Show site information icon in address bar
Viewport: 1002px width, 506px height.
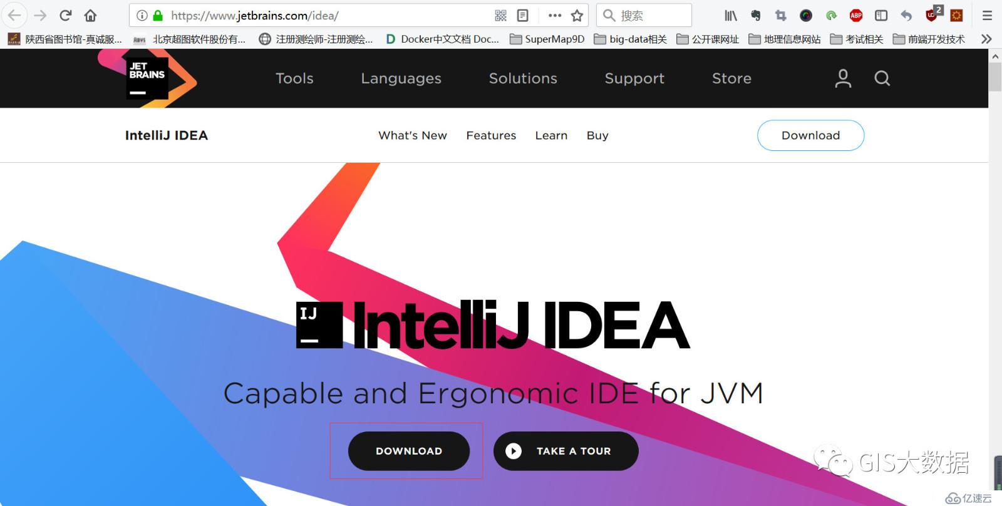pyautogui.click(x=142, y=16)
